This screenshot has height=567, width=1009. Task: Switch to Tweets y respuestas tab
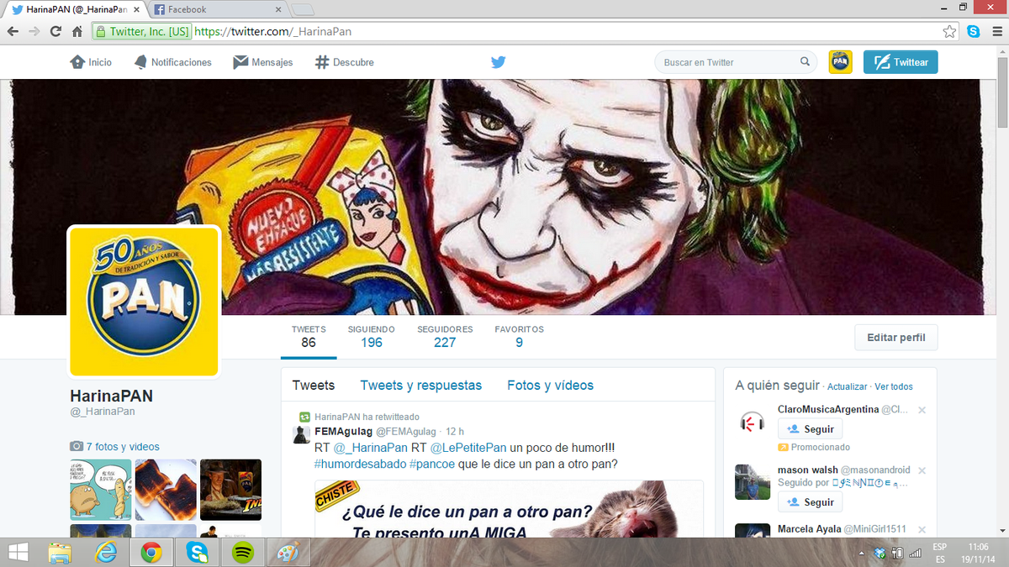pyautogui.click(x=421, y=386)
